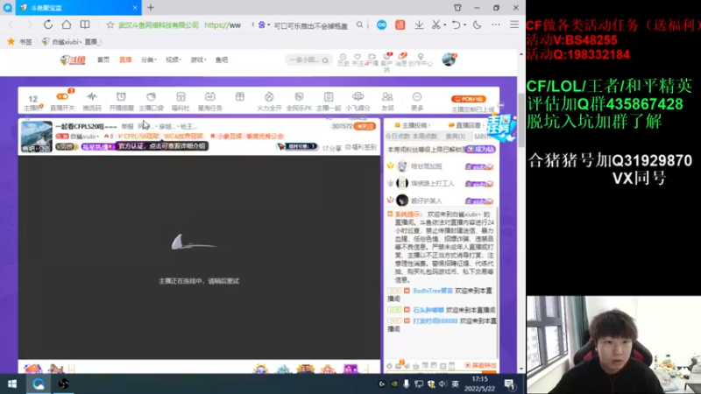Click the streamer room avatar thumbnail
The height and width of the screenshot is (394, 701).
point(36,137)
